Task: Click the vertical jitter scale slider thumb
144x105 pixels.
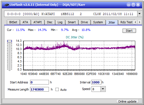Action: point(10,41)
